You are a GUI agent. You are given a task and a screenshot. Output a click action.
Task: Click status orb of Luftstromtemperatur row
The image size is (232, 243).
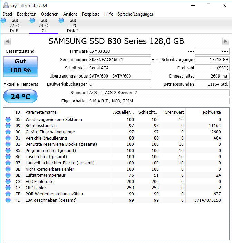(8, 175)
